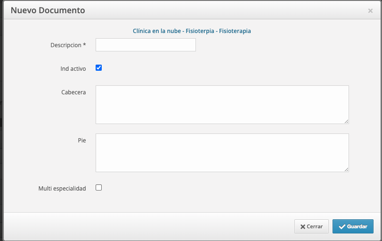The image size is (382, 241).
Task: Focus the Cabecera text area
Action: point(222,105)
